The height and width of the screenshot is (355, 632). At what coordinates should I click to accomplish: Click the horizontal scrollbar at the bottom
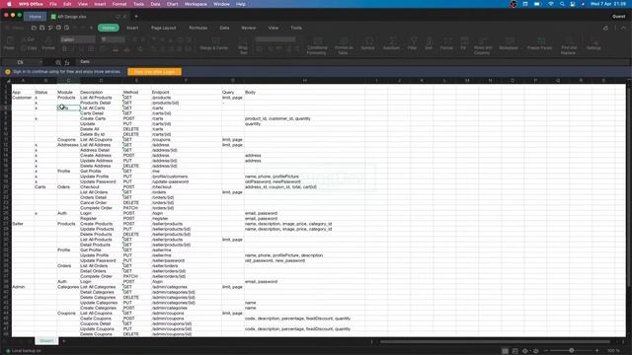495,342
